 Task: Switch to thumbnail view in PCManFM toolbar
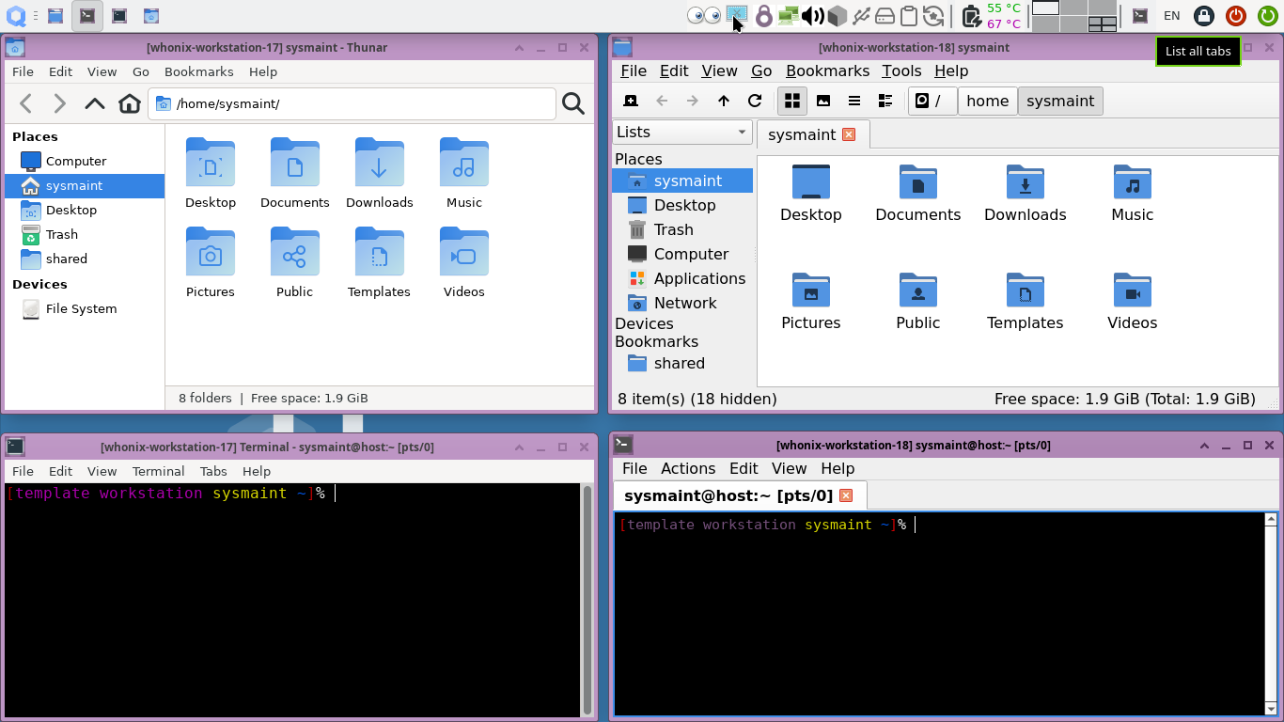point(823,101)
